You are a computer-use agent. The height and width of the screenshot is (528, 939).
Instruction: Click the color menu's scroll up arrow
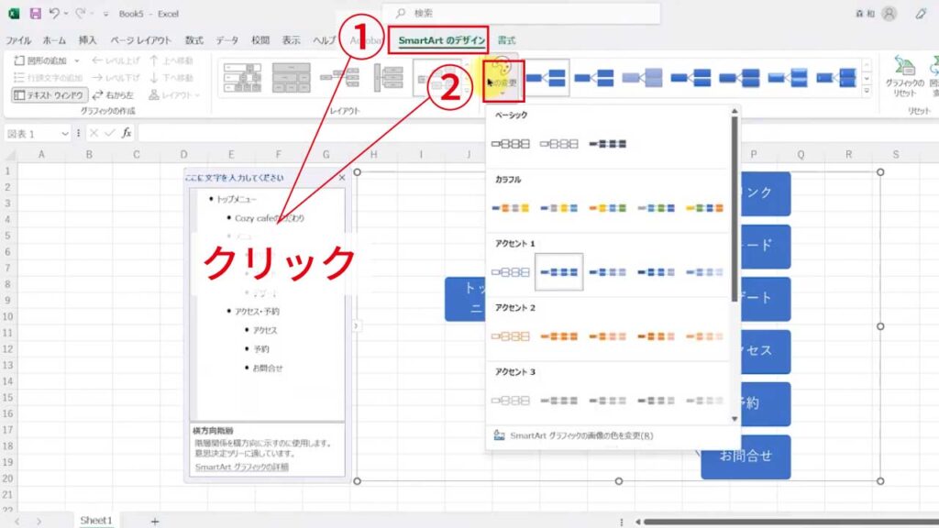point(735,111)
